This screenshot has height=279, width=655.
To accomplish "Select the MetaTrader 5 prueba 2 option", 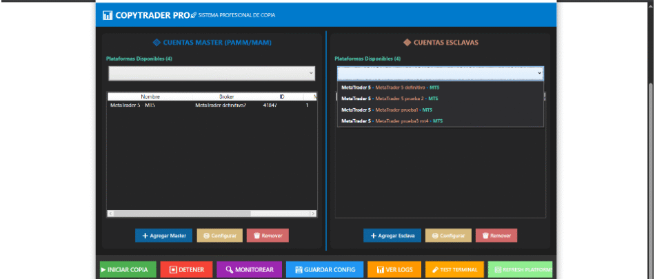I will click(391, 99).
